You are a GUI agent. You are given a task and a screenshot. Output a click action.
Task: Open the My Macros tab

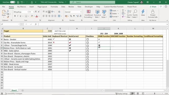[22, 7]
